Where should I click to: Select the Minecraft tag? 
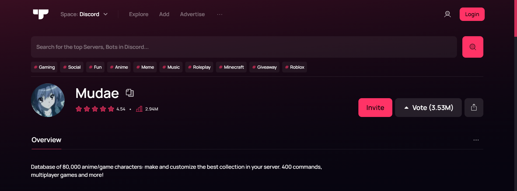pos(231,67)
